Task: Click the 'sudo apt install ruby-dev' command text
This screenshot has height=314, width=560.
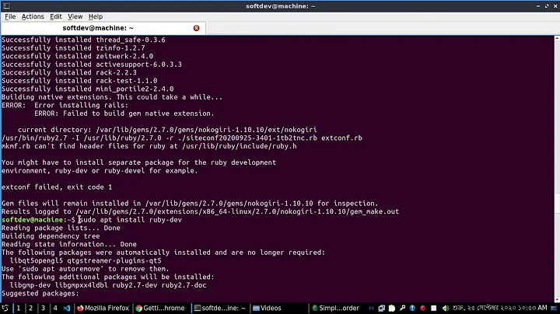Action: [131, 220]
